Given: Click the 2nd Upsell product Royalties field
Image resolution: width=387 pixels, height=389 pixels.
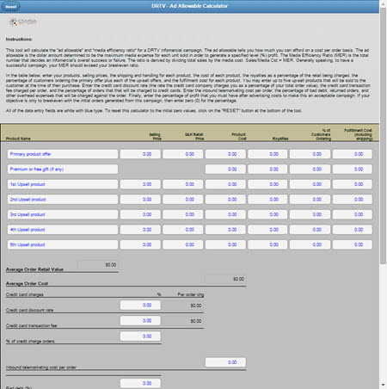Looking at the screenshot, I should 267,200.
